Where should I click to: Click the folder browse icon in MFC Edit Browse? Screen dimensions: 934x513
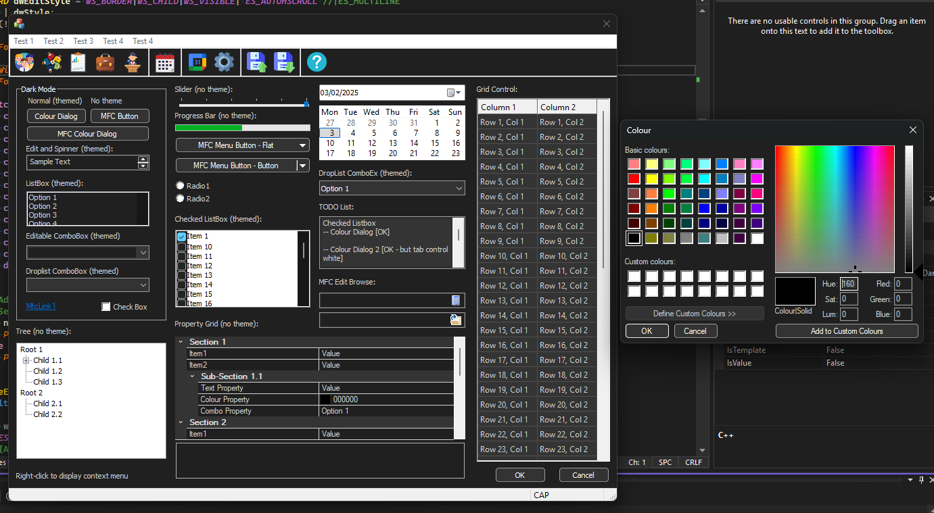[457, 320]
